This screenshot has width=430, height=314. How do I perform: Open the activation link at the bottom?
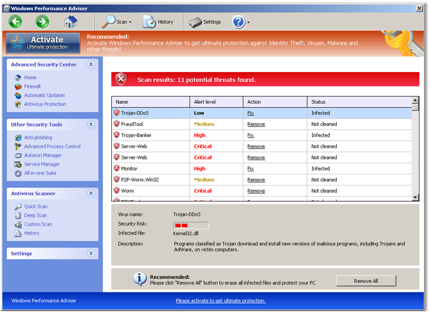click(221, 300)
